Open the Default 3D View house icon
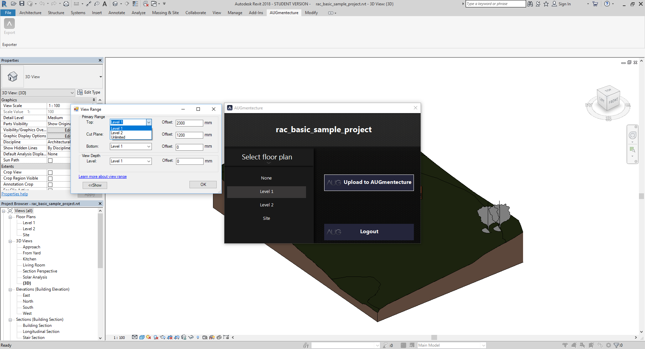Screen dimensions: 645x349 click(115, 4)
